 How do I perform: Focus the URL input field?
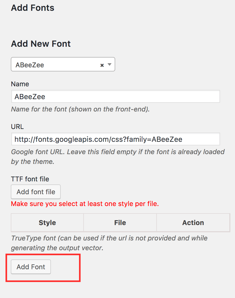115,139
